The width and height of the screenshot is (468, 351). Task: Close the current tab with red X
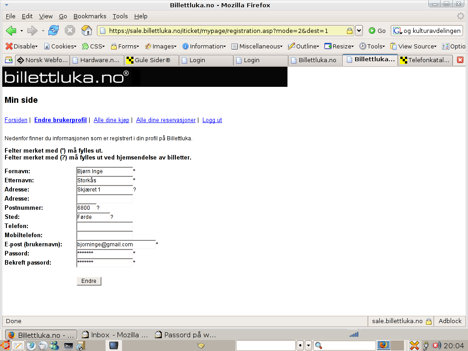[x=460, y=60]
